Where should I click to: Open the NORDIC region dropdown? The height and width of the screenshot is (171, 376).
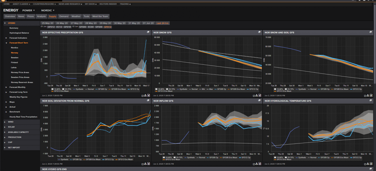pos(48,10)
